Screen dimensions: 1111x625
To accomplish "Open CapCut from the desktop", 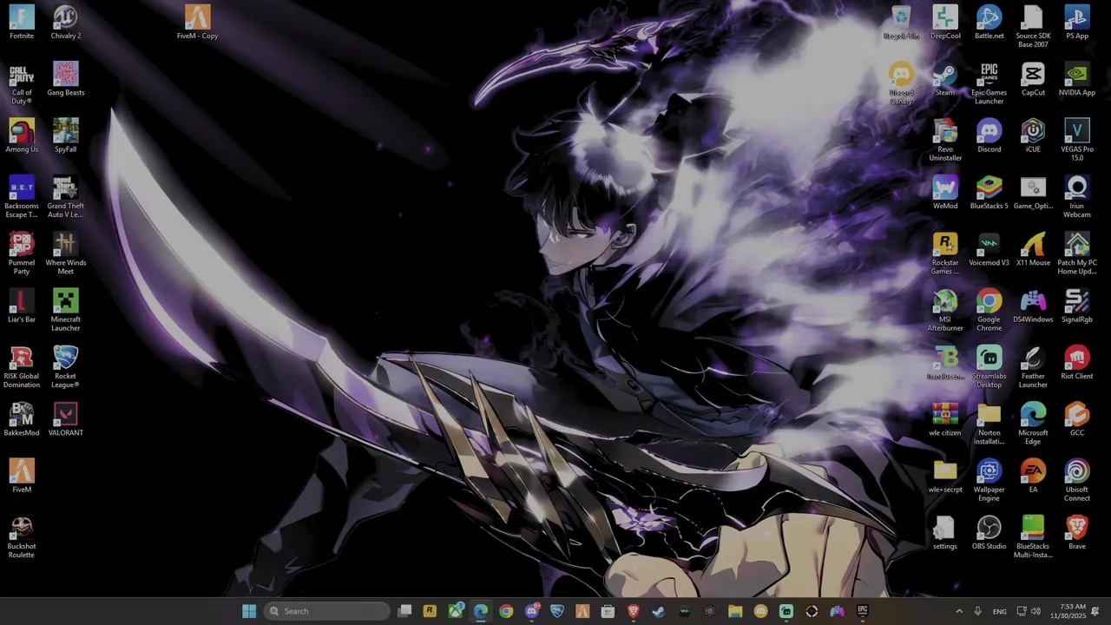I will pyautogui.click(x=1033, y=79).
